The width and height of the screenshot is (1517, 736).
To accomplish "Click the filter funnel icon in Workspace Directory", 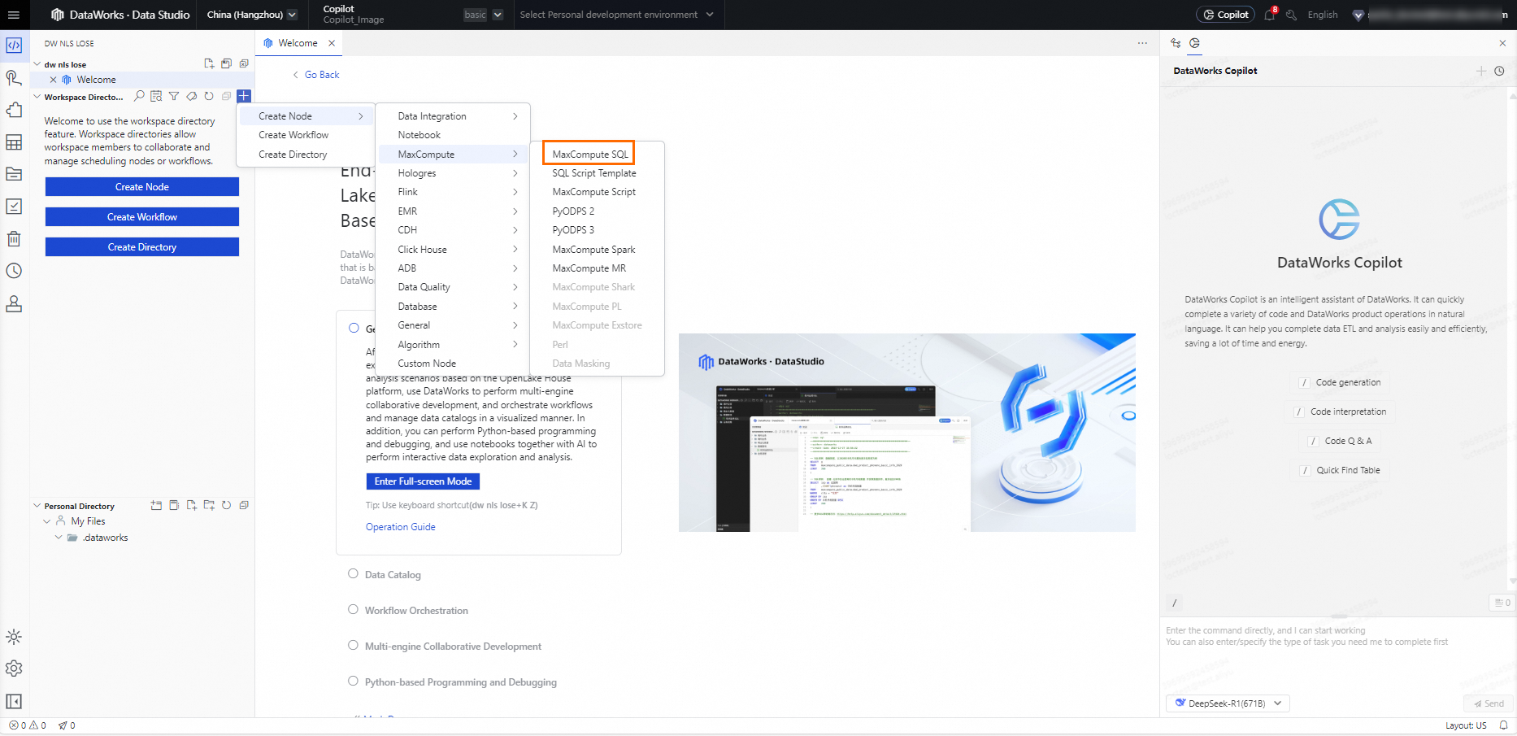I will coord(174,96).
